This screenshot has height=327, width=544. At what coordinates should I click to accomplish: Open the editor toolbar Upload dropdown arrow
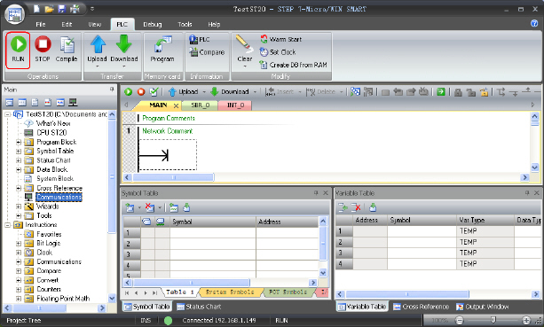pos(204,92)
